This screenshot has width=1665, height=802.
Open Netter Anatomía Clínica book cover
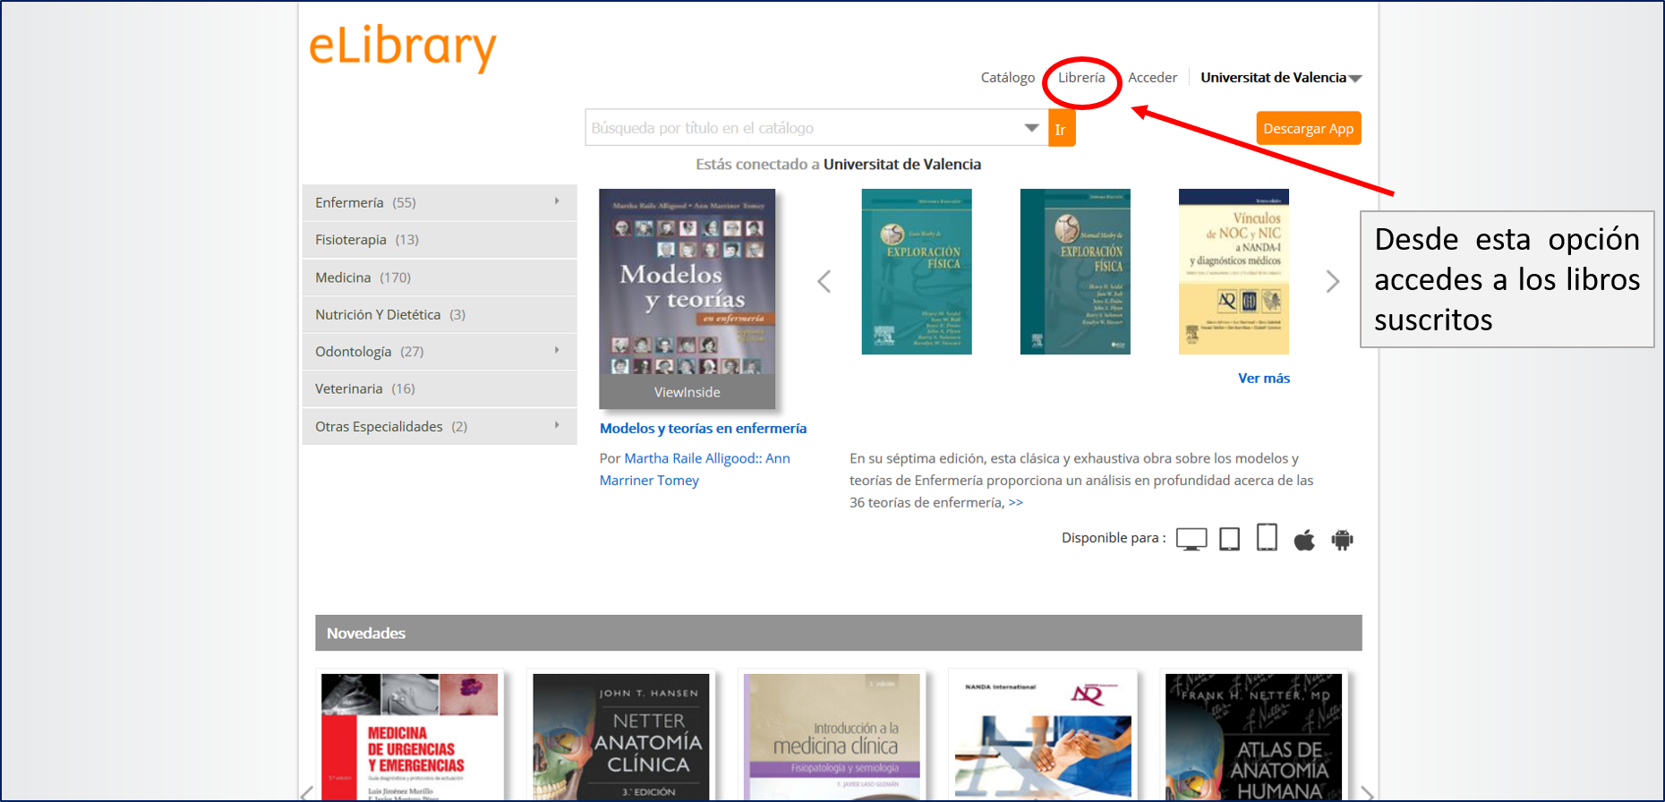click(x=621, y=737)
